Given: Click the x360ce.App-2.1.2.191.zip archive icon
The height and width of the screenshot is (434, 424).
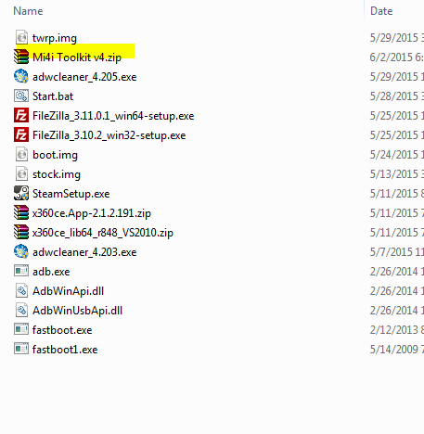Looking at the screenshot, I should pyautogui.click(x=21, y=212).
